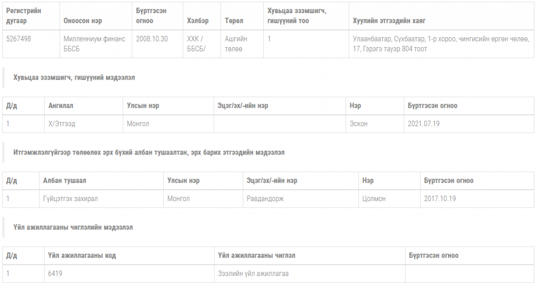Select the registered date 2008.10.30
Viewport: 537px width, 286px height.
[152, 39]
